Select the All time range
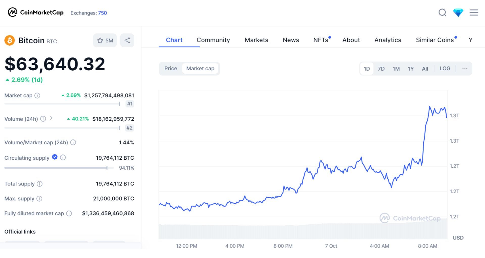The image size is (485, 258). [x=425, y=68]
